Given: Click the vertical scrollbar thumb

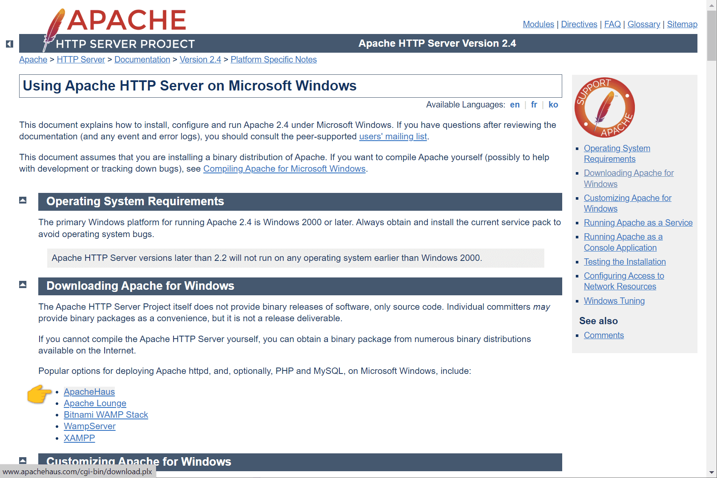Looking at the screenshot, I should pyautogui.click(x=711, y=36).
